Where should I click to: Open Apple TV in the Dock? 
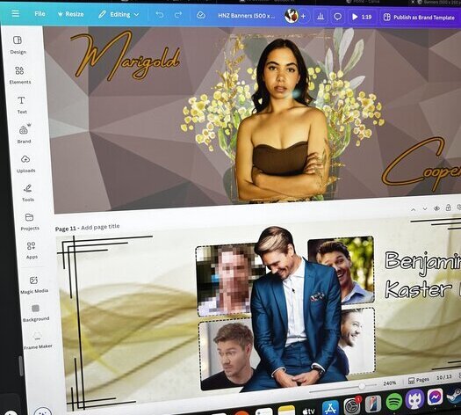click(308, 411)
